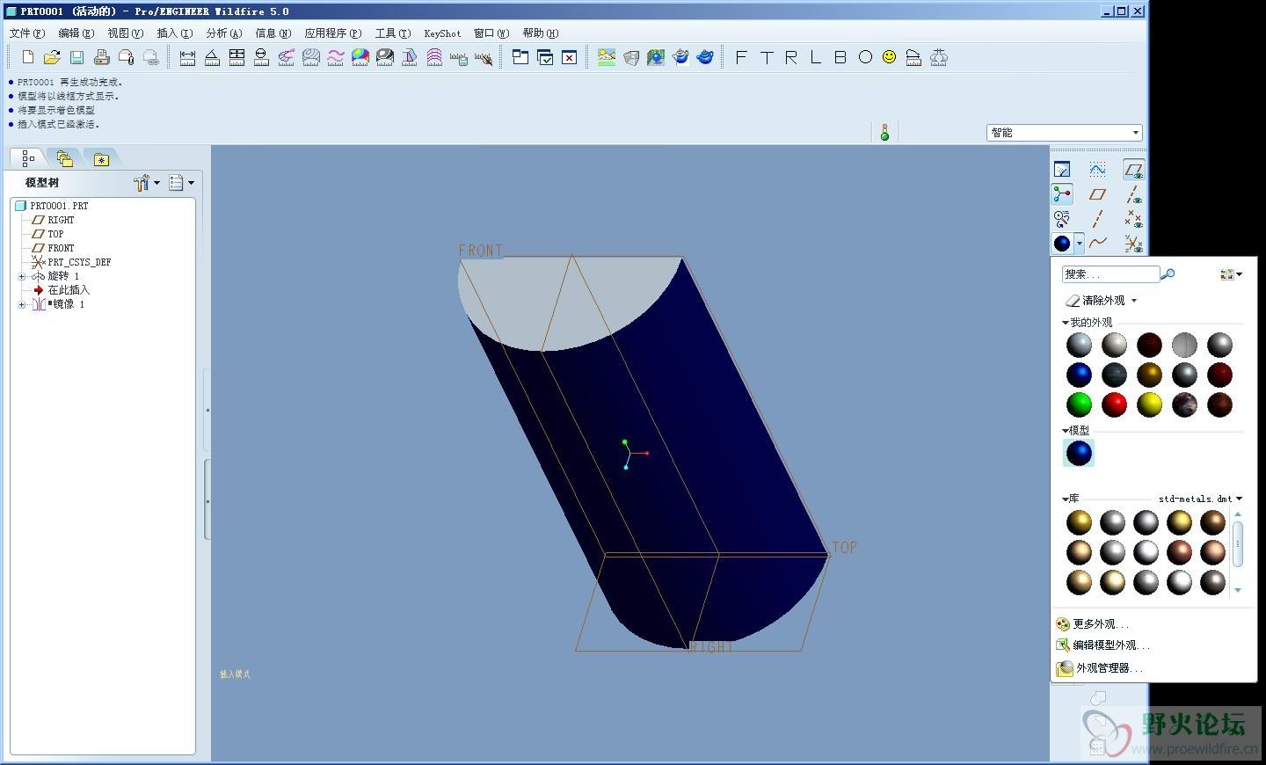Image resolution: width=1266 pixels, height=765 pixels.
Task: Switch to Back view with B icon
Action: coord(840,57)
